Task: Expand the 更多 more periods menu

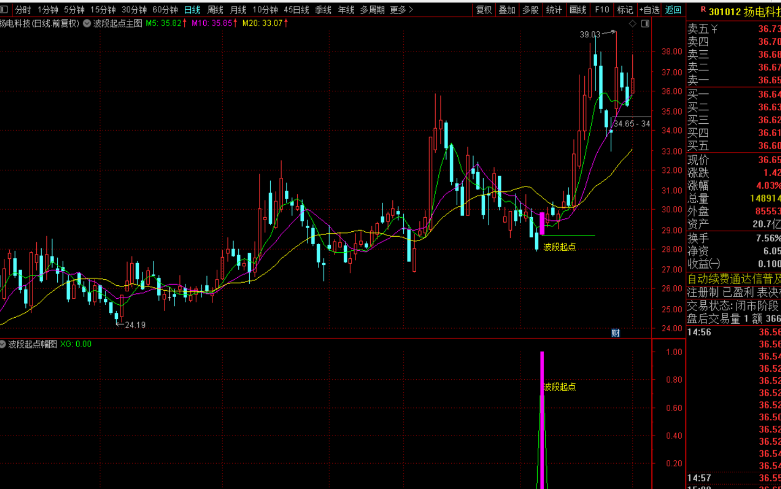Action: [x=401, y=10]
